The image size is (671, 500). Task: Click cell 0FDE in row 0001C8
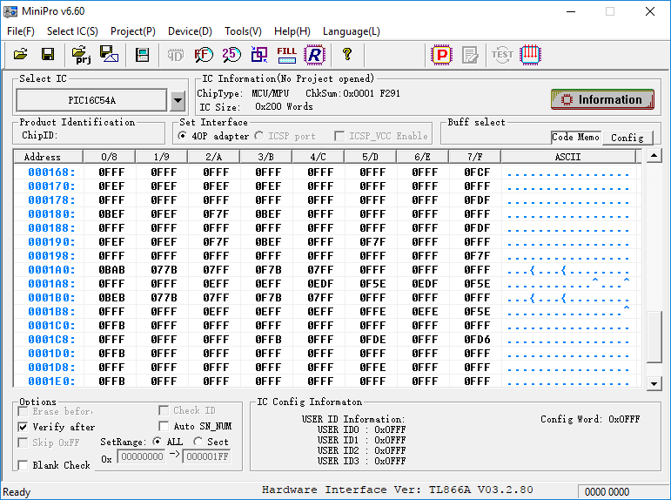[372, 340]
